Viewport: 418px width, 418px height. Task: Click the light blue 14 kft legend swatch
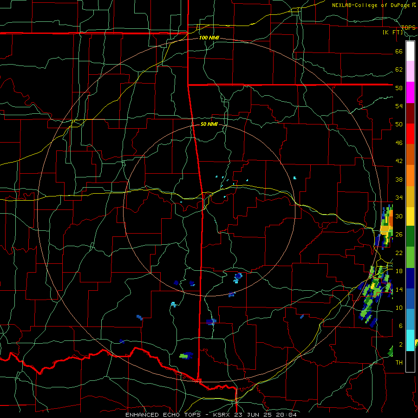point(410,320)
